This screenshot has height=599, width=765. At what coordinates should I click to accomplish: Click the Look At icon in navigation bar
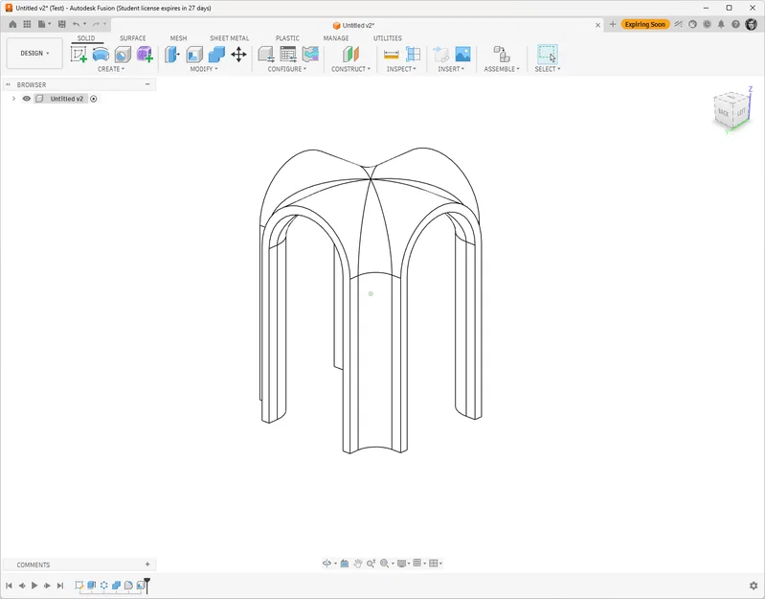(345, 564)
